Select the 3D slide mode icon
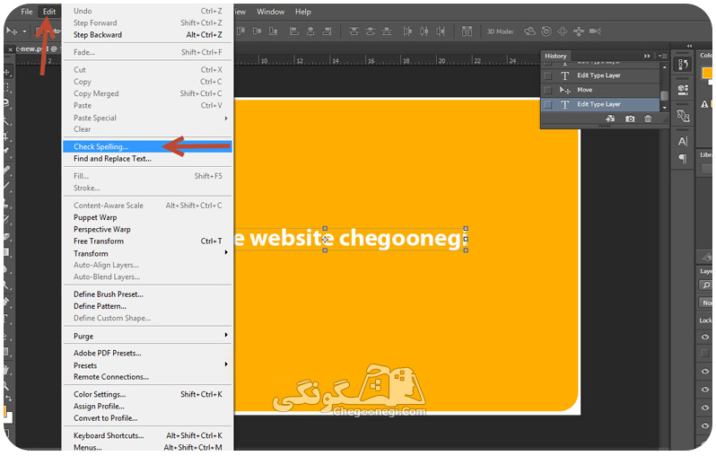 point(579,31)
